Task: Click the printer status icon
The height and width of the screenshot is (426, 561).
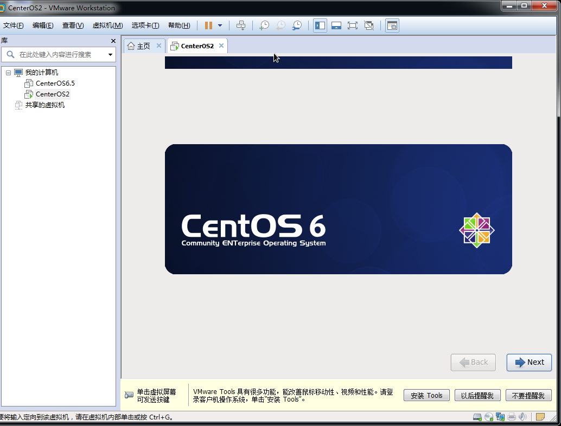Action: point(512,417)
